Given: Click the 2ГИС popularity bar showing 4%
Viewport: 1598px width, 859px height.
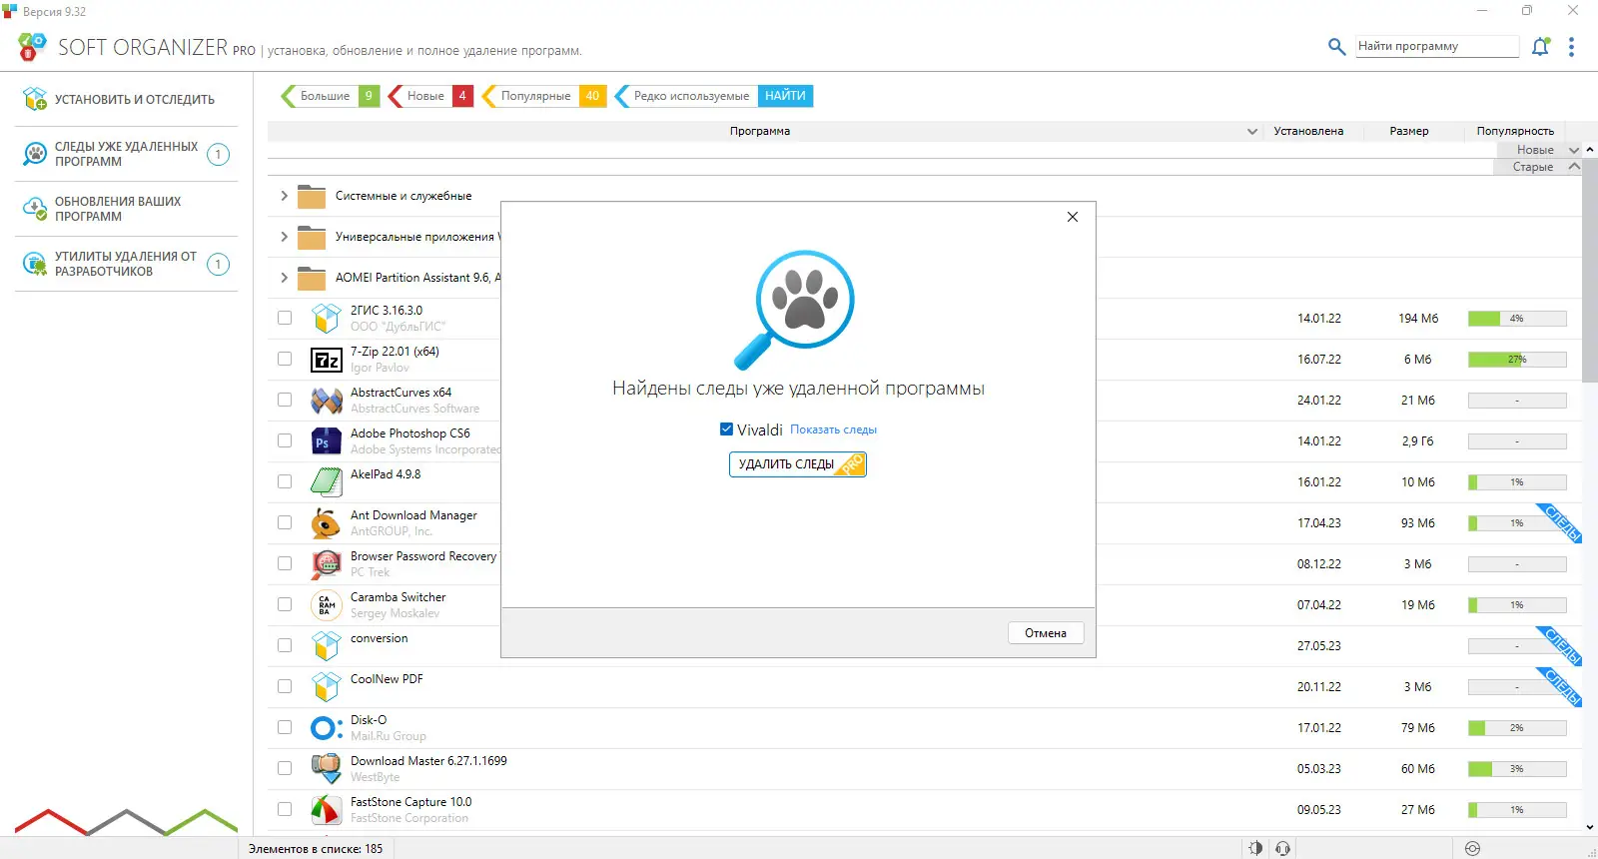Looking at the screenshot, I should (1517, 319).
